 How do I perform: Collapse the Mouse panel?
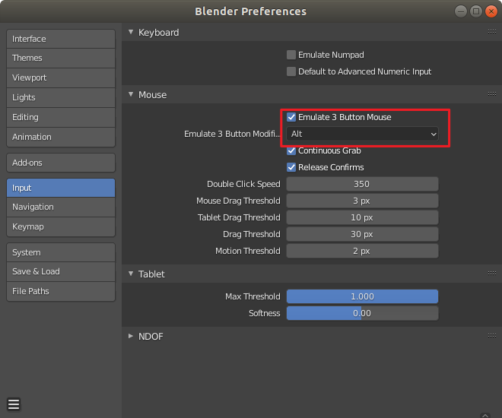coord(131,94)
